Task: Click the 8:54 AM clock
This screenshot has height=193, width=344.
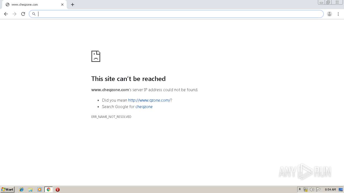Action: coord(330,190)
